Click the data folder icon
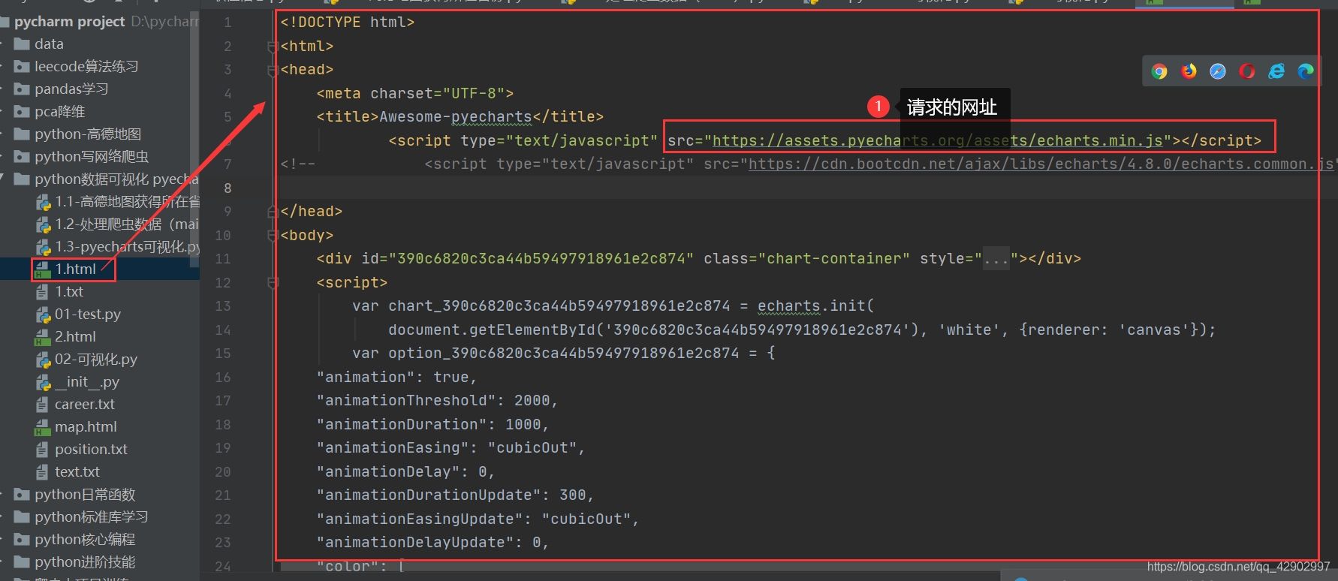 [22, 44]
